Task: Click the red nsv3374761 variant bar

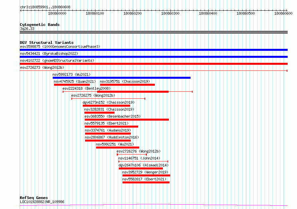Action: [108, 134]
